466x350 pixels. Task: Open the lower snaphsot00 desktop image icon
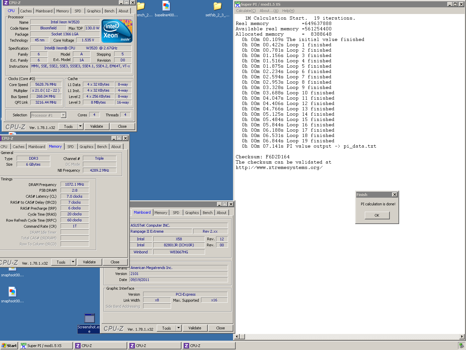(12, 292)
